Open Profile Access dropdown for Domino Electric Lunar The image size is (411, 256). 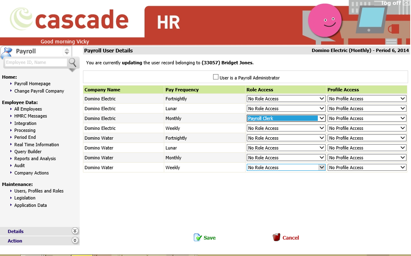367,109
